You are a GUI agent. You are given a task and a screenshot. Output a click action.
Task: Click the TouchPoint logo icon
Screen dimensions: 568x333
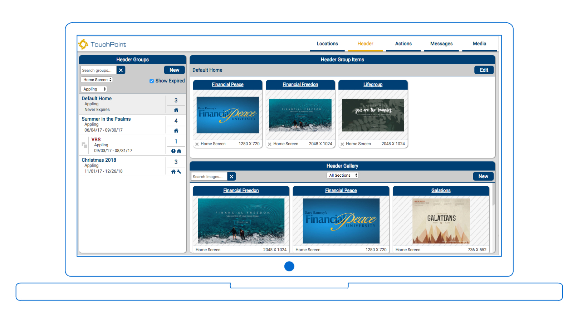83,44
